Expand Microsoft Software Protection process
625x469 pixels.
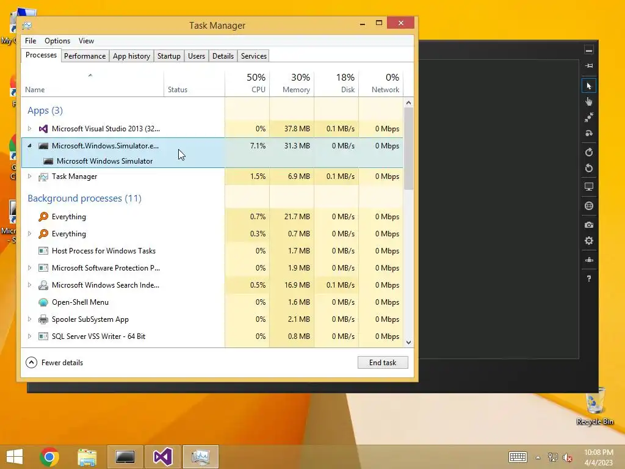pyautogui.click(x=29, y=268)
